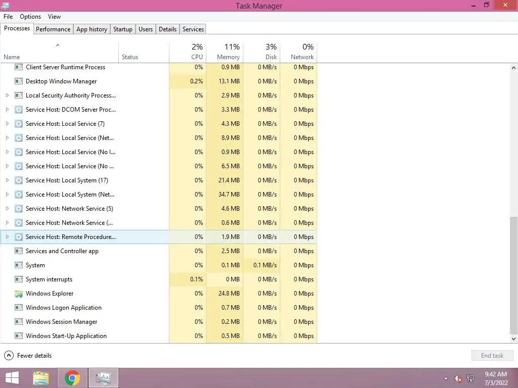Sort by the Memory column header
Image resolution: width=518 pixels, height=388 pixels.
[x=225, y=53]
